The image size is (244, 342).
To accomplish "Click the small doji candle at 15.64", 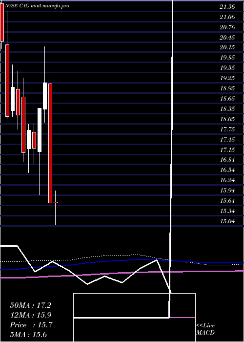I will [56, 202].
